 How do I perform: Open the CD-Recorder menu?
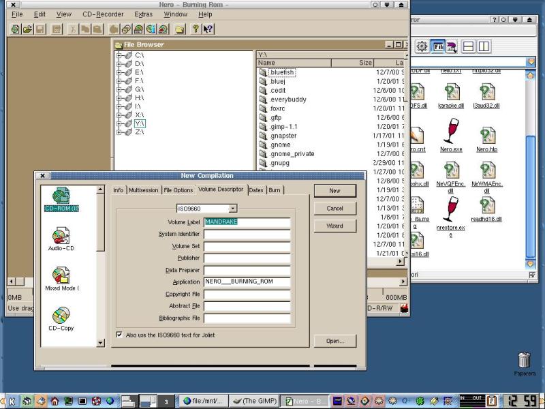[103, 14]
